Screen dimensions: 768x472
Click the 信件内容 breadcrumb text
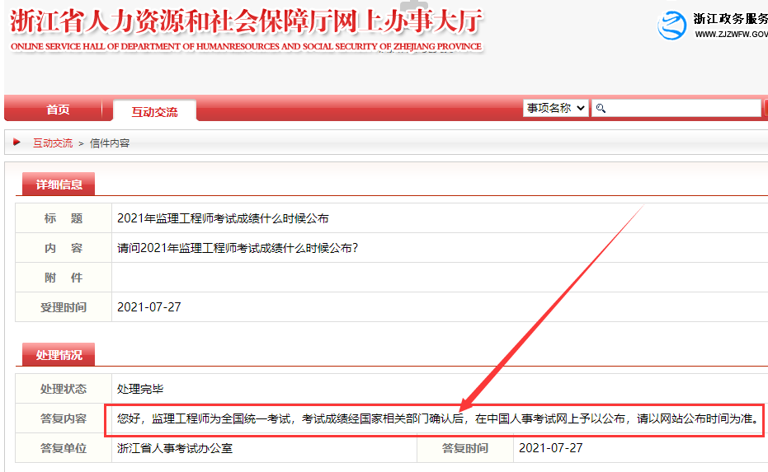tap(110, 143)
